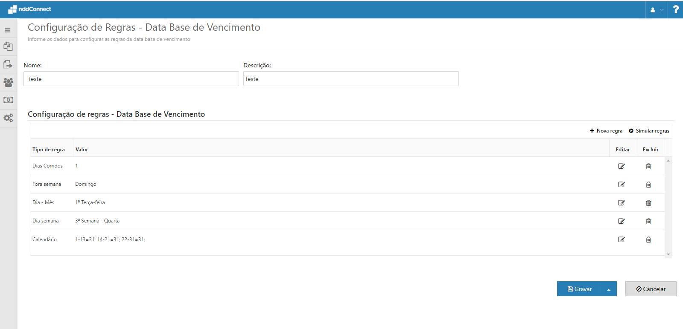Focus the Nome input field
Screen dimensions: 683x329
pyautogui.click(x=131, y=79)
